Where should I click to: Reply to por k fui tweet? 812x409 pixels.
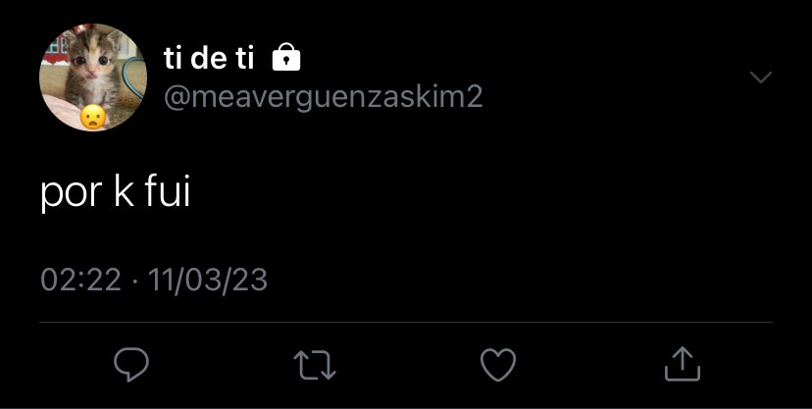[131, 365]
